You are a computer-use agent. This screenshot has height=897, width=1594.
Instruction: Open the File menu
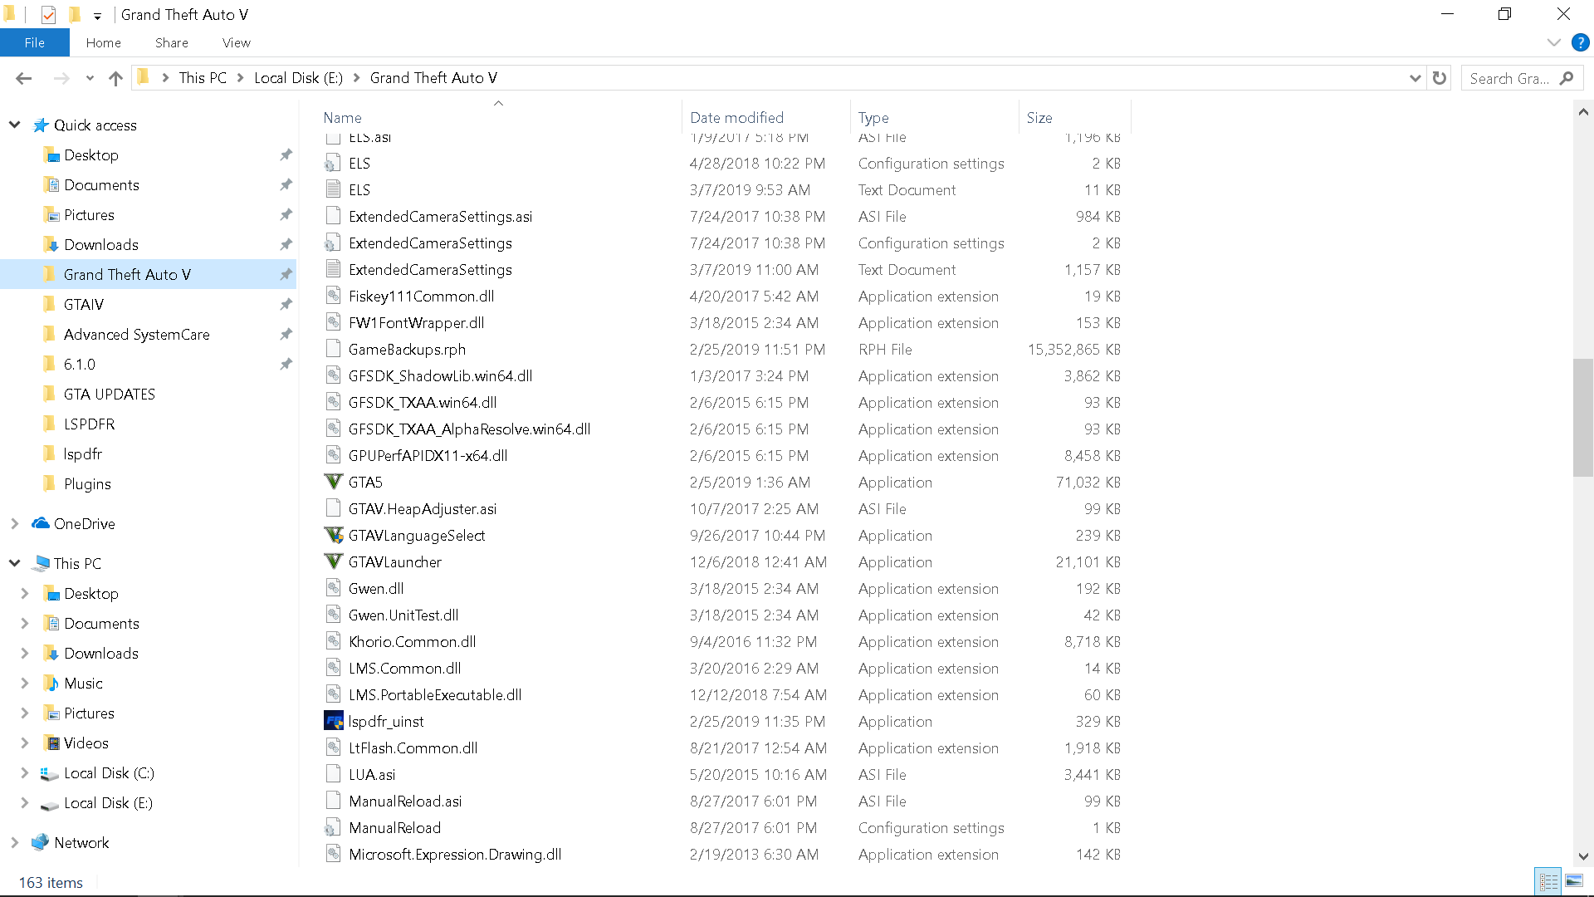(x=34, y=42)
